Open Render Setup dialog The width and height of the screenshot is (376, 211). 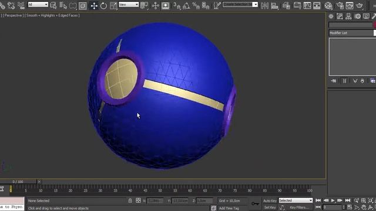pyautogui.click(x=340, y=5)
